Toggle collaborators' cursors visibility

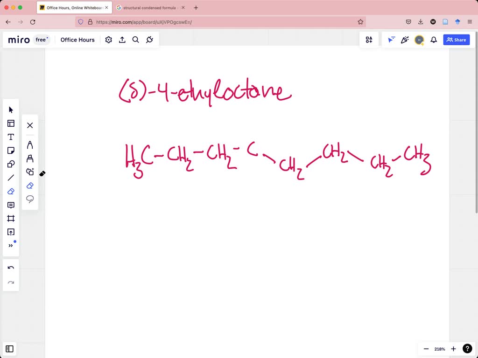pos(391,40)
